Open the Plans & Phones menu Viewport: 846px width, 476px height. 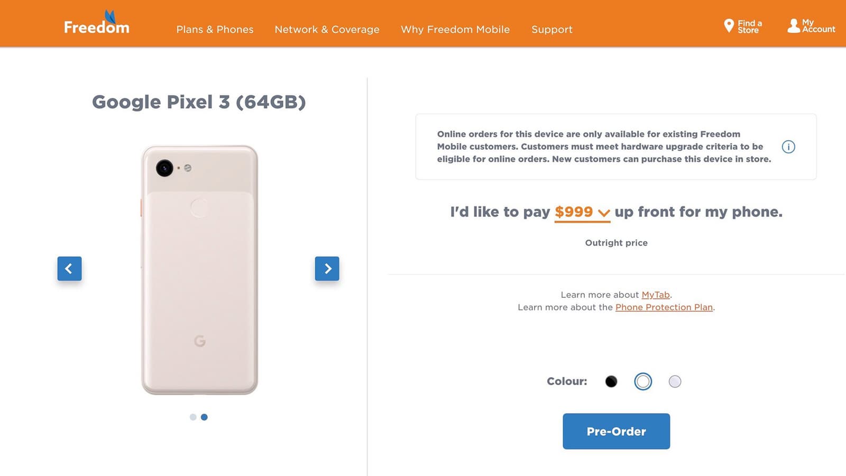215,30
